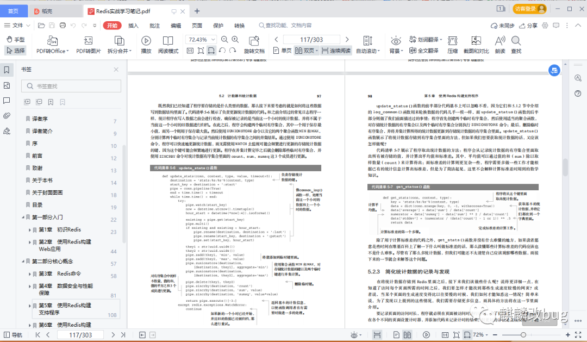587x342 pixels.
Task: Click the 书签查找 bookmark search field
Action: pyautogui.click(x=71, y=86)
